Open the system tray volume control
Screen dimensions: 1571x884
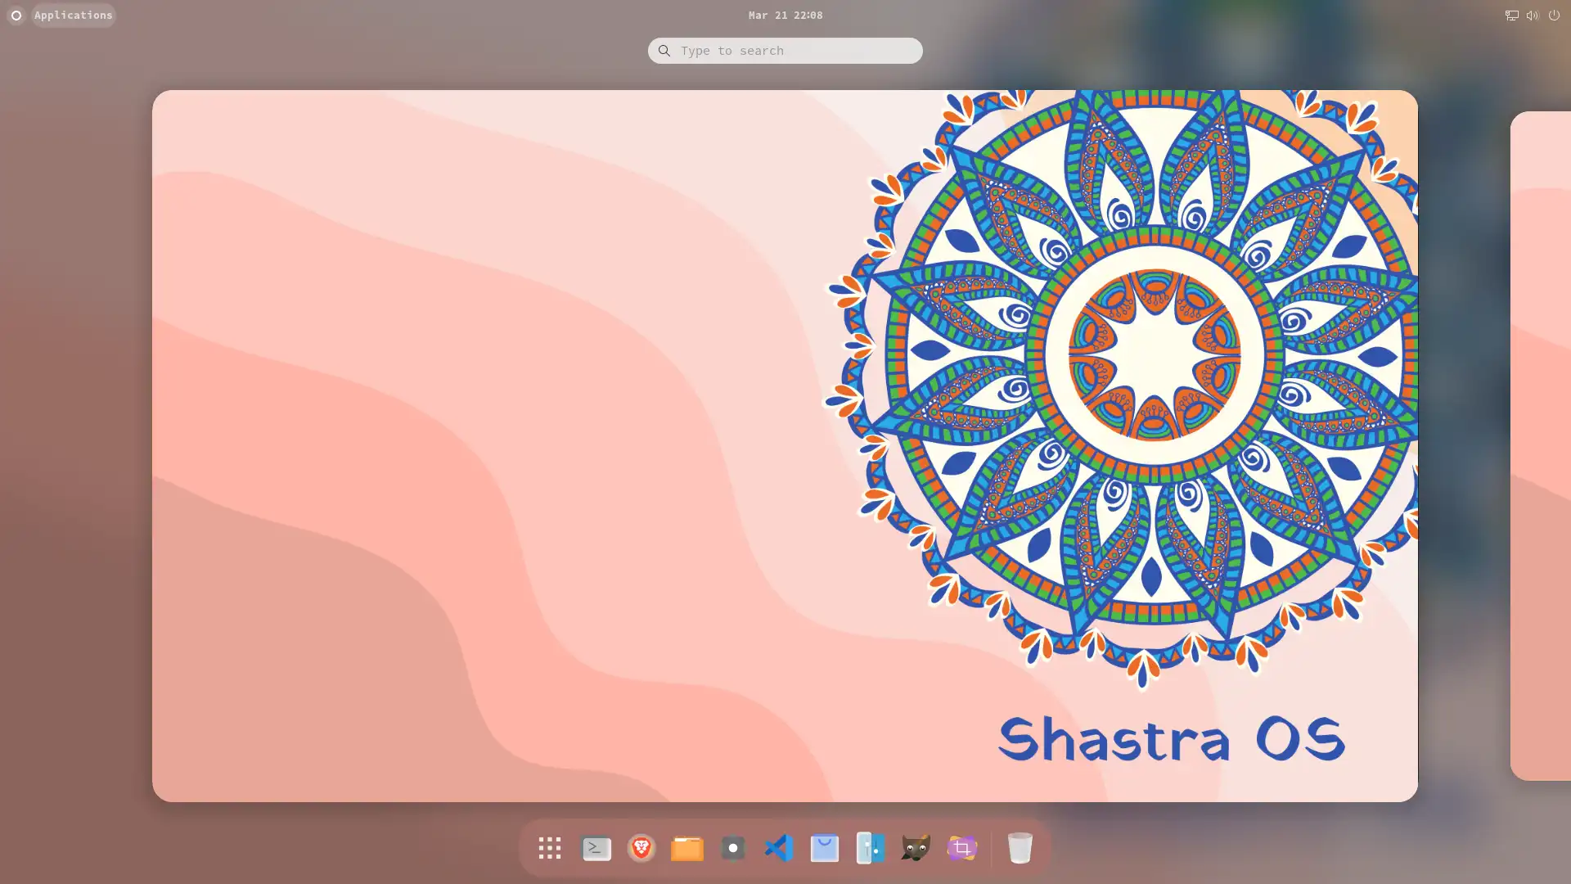click(1533, 14)
